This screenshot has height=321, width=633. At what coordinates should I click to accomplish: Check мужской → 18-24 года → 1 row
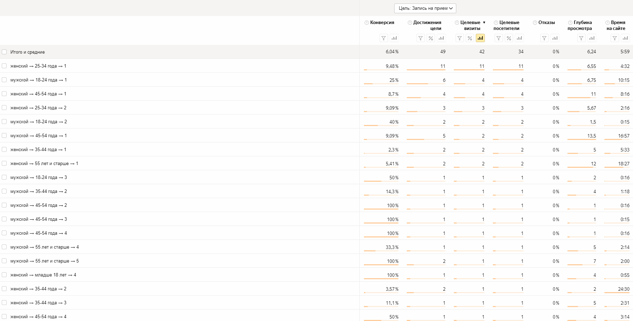[4, 80]
